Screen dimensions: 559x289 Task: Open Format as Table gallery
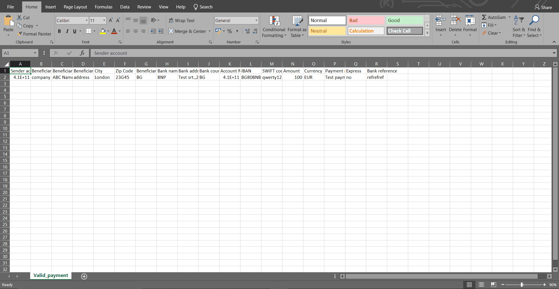coord(297,26)
